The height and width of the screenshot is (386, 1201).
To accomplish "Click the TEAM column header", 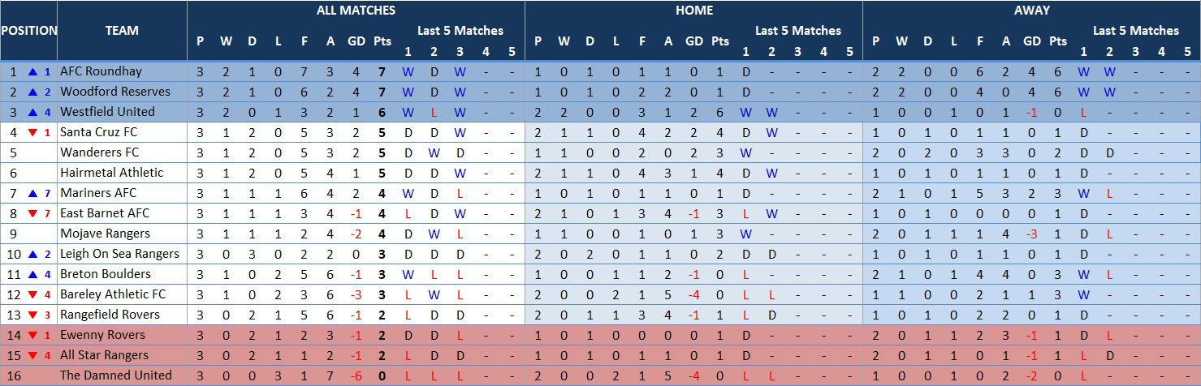I will pos(122,31).
